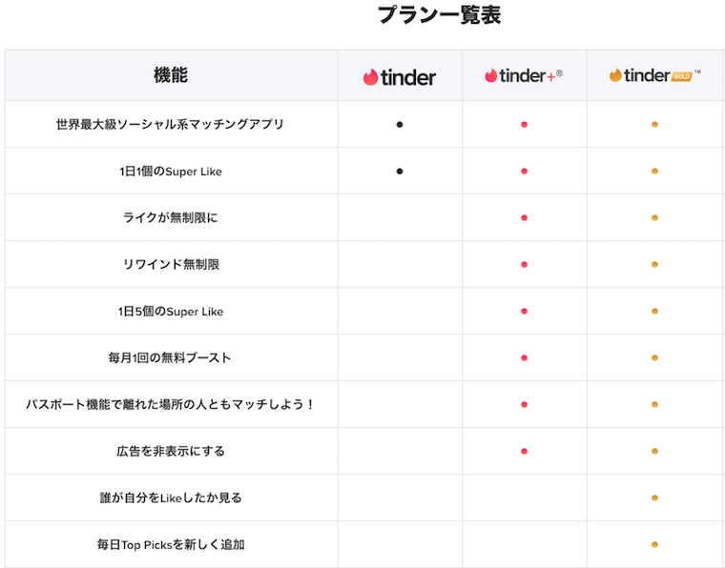The height and width of the screenshot is (568, 725).
Task: Click the basic tinder logo header
Action: pos(400,77)
